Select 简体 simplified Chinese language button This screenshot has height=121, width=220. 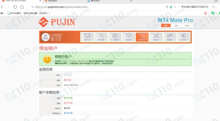(x=166, y=26)
